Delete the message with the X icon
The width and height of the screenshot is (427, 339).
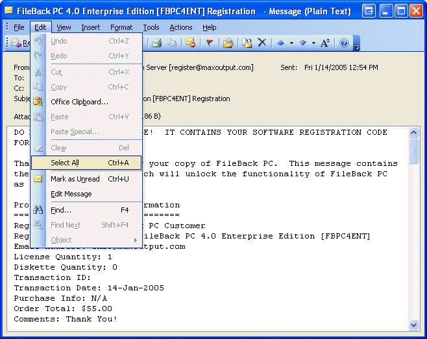point(262,42)
